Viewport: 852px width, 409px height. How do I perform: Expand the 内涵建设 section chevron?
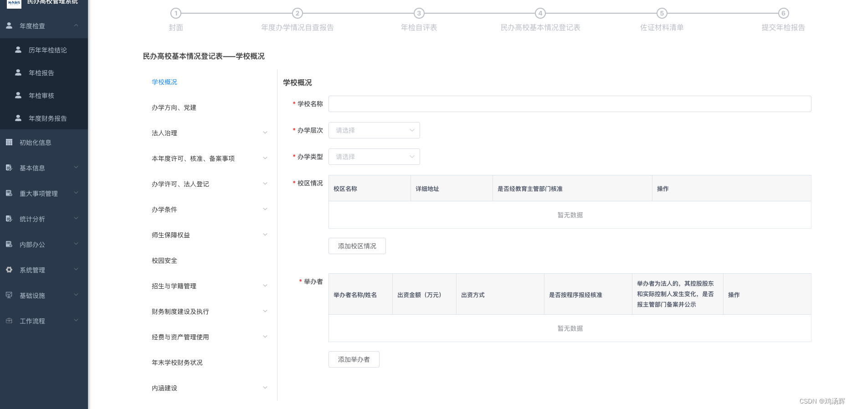coord(265,388)
